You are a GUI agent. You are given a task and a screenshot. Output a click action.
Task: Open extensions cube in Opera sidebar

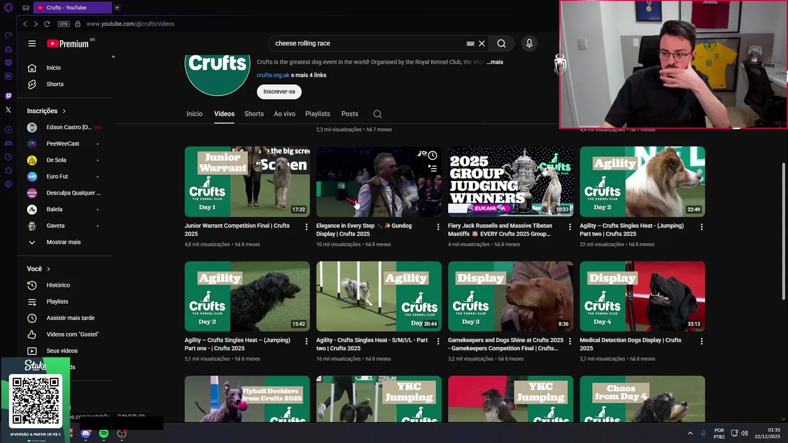(8, 170)
